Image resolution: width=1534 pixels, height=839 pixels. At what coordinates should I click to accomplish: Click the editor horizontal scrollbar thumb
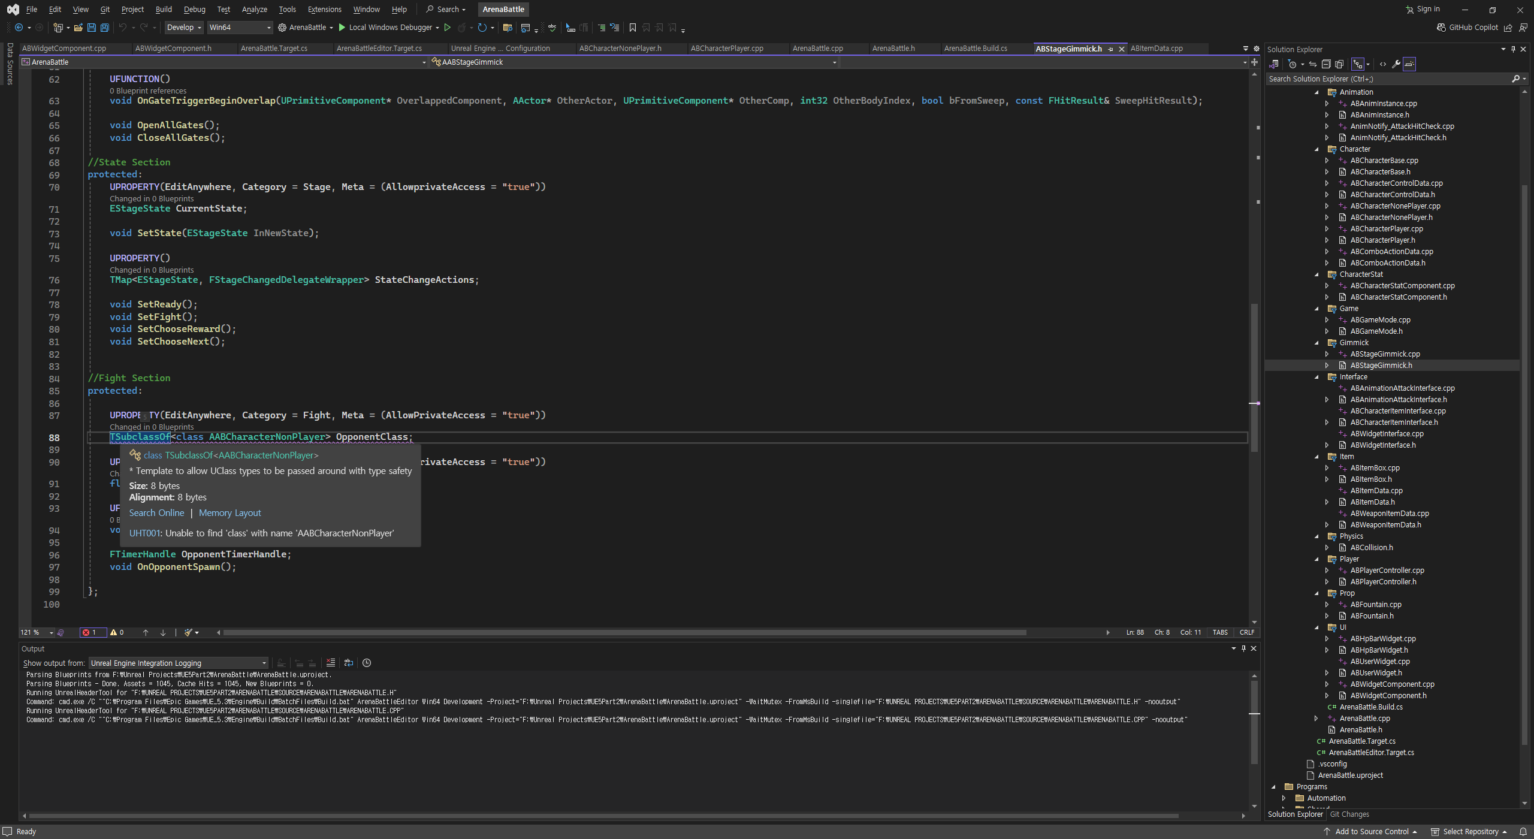624,633
